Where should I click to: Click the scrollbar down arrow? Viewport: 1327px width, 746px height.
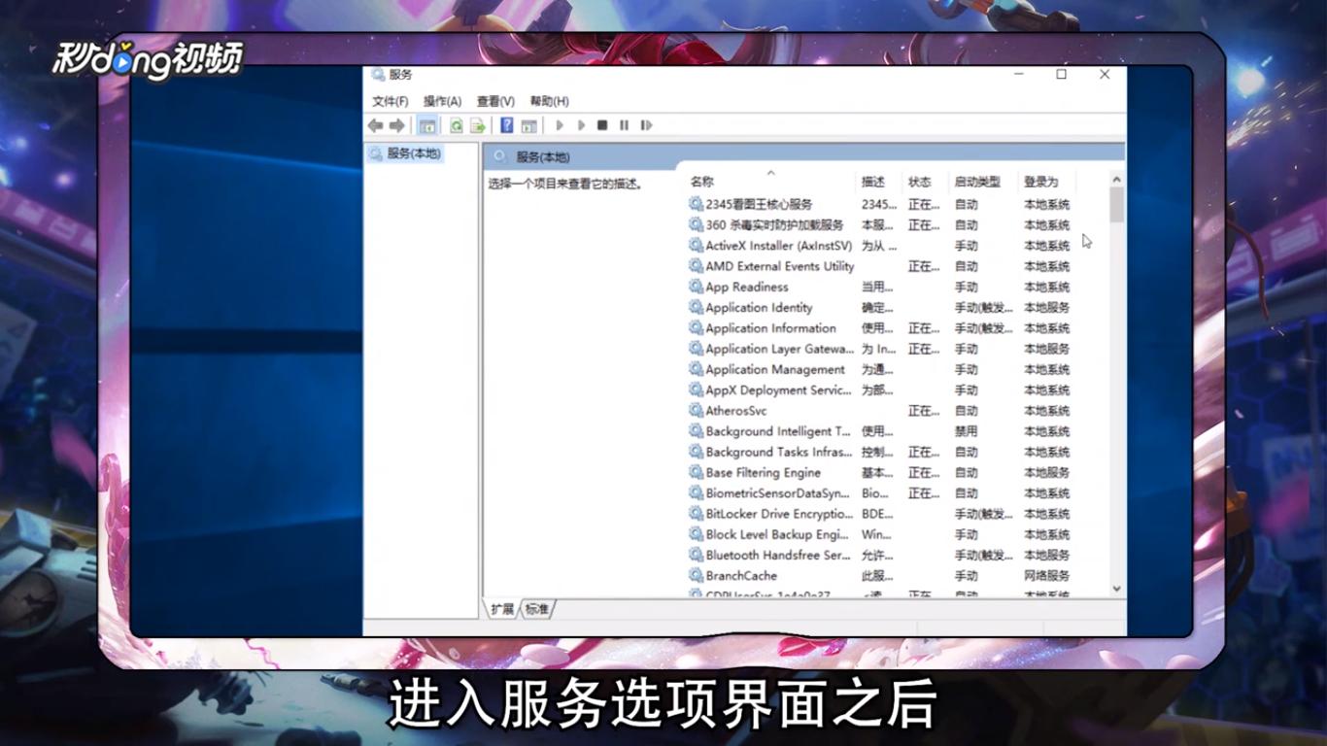point(1115,589)
